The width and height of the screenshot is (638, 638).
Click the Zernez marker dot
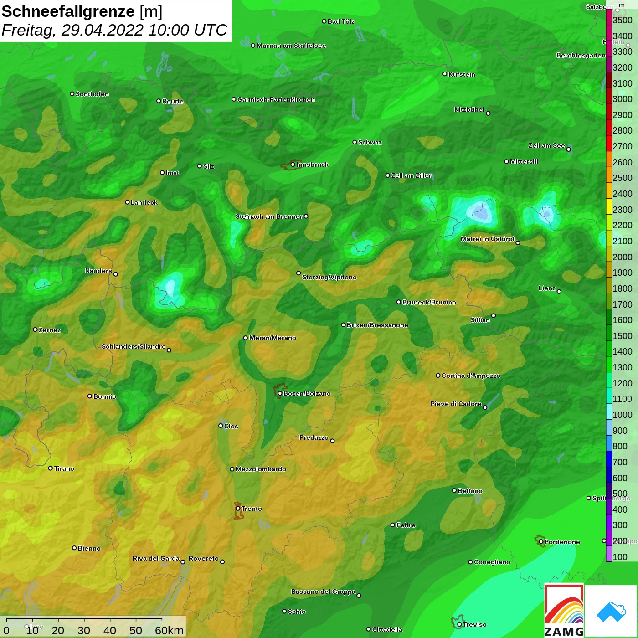pos(35,329)
